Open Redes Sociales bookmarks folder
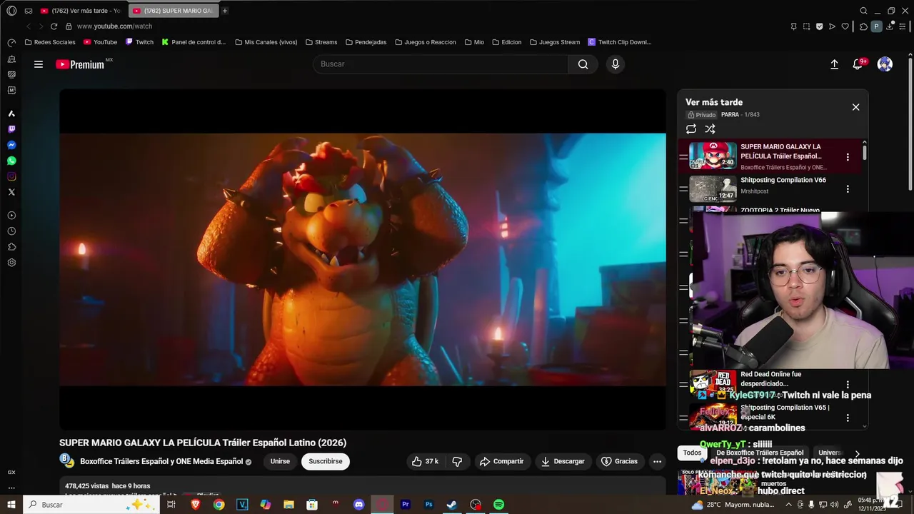The image size is (914, 514). point(50,42)
